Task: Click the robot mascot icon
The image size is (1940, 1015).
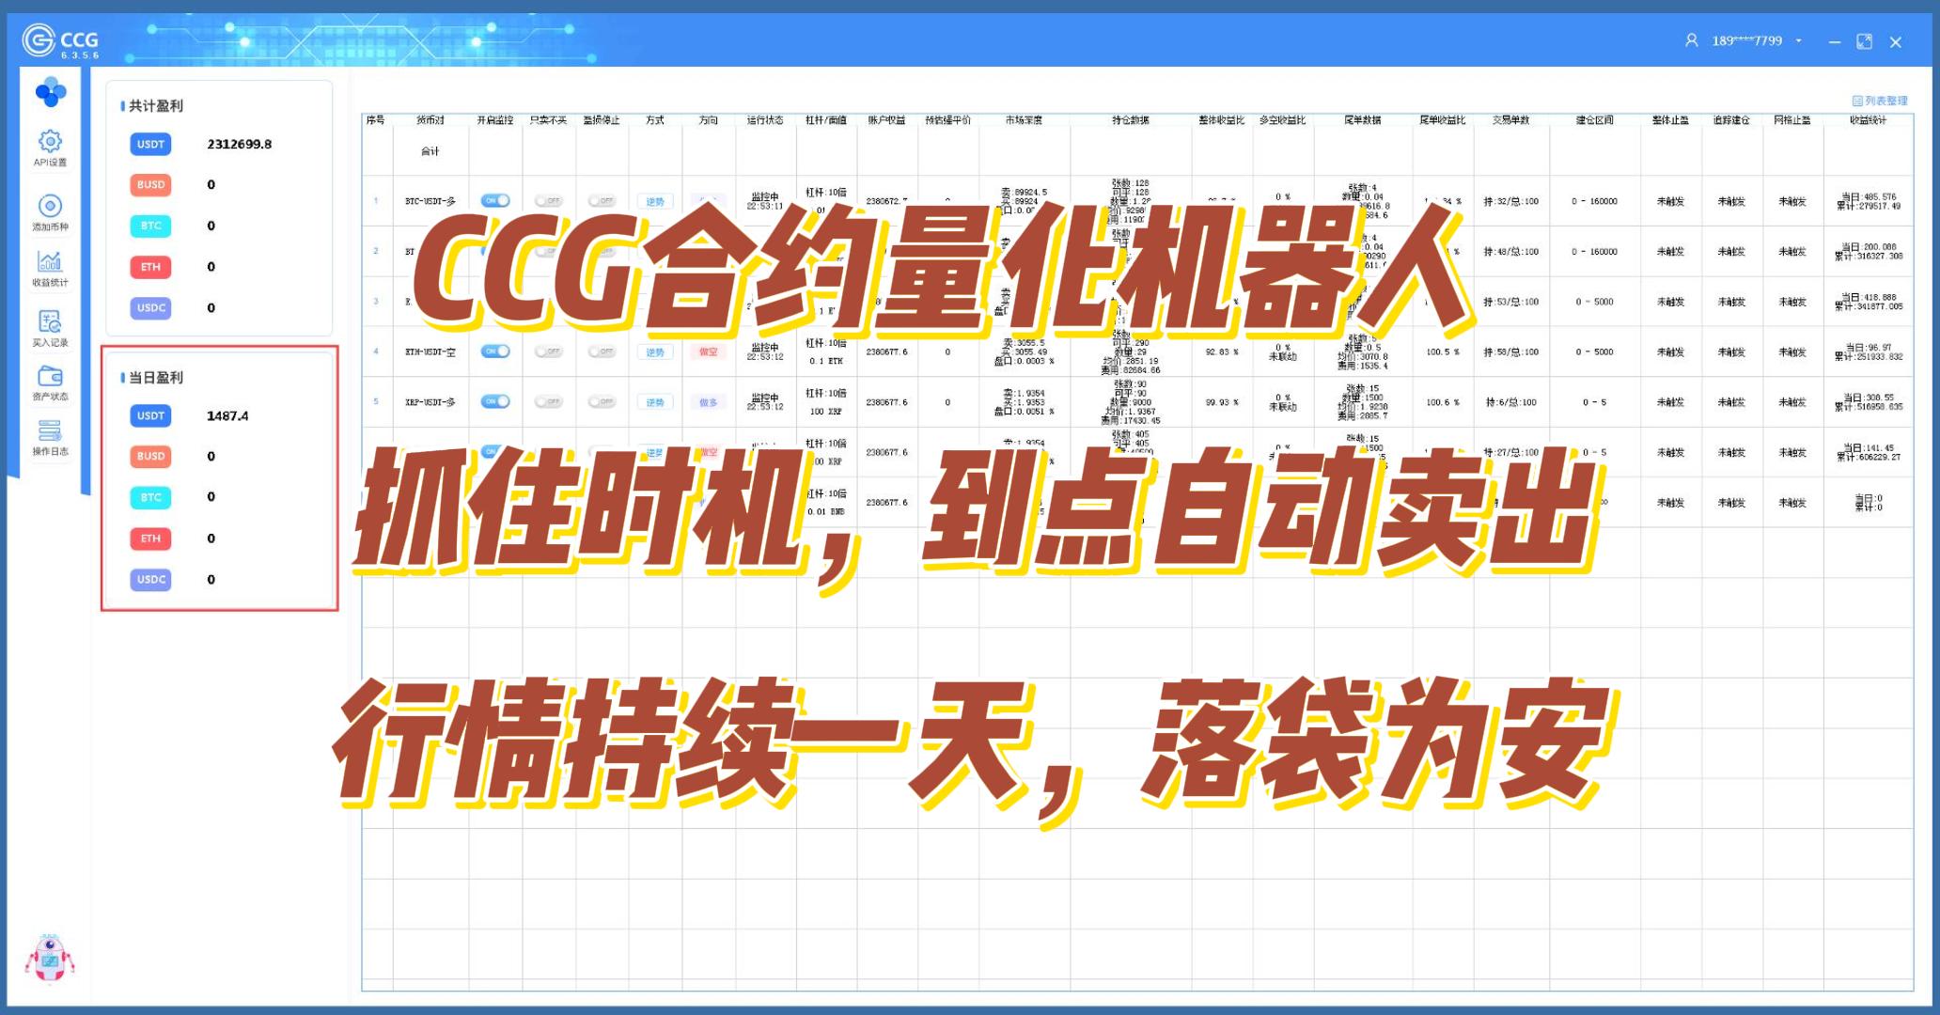Action: click(49, 960)
